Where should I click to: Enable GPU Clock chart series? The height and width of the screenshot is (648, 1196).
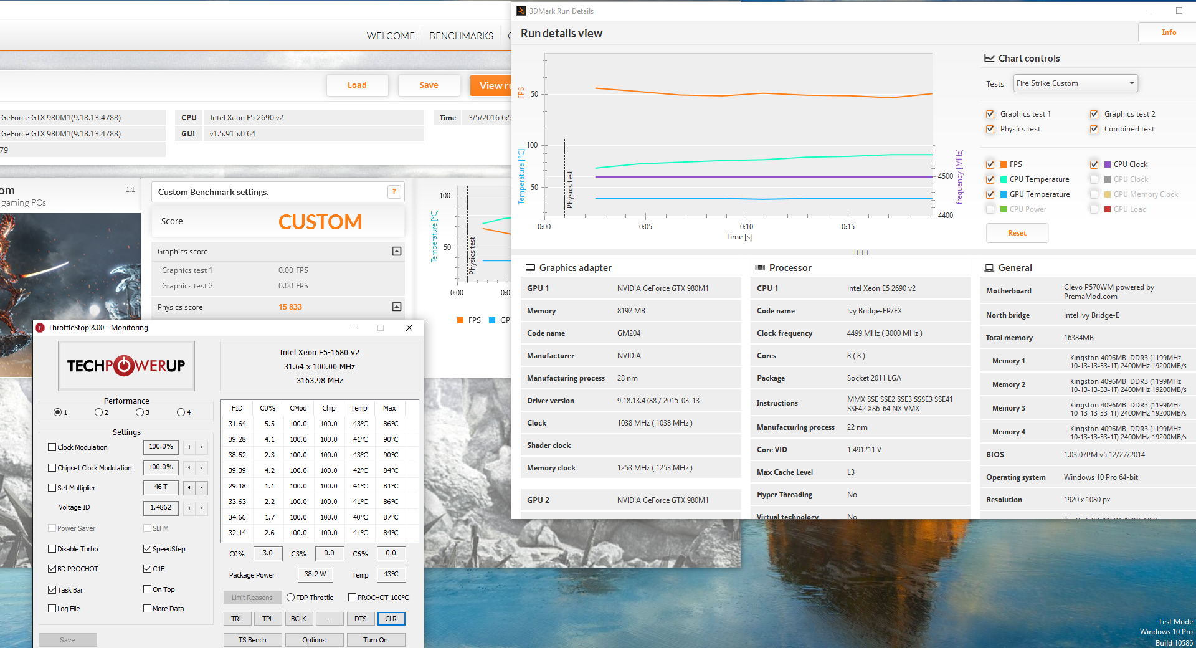click(x=1094, y=179)
